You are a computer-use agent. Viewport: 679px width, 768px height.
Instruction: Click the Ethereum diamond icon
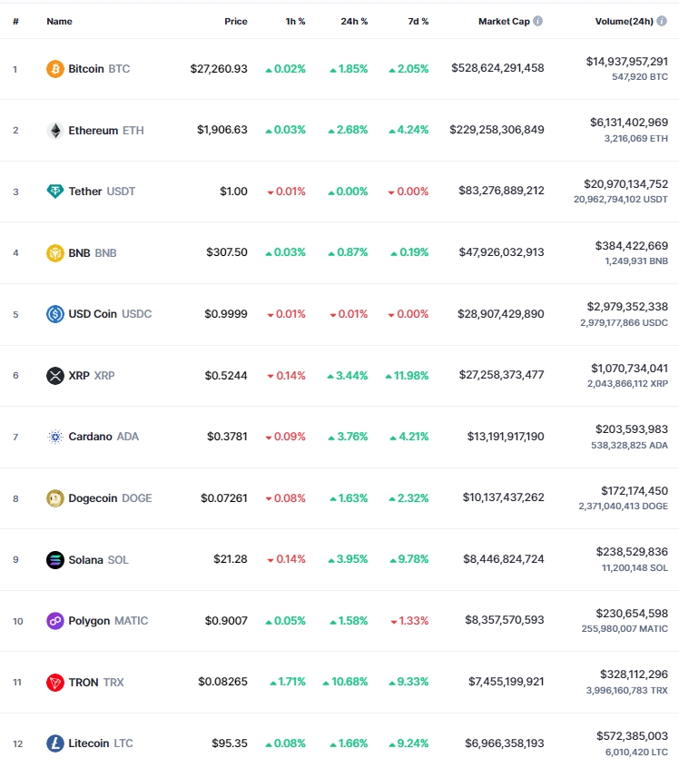point(54,131)
